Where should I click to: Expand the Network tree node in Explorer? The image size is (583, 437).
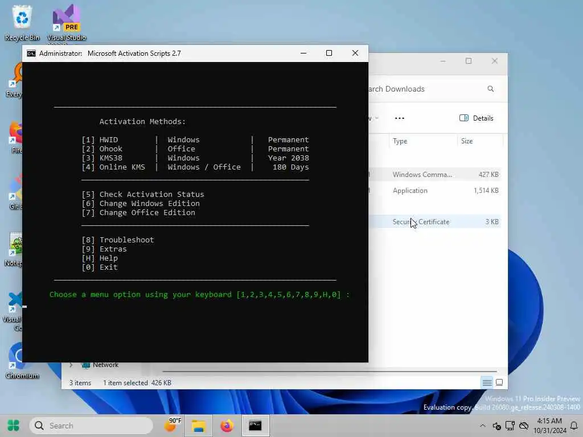click(x=71, y=365)
